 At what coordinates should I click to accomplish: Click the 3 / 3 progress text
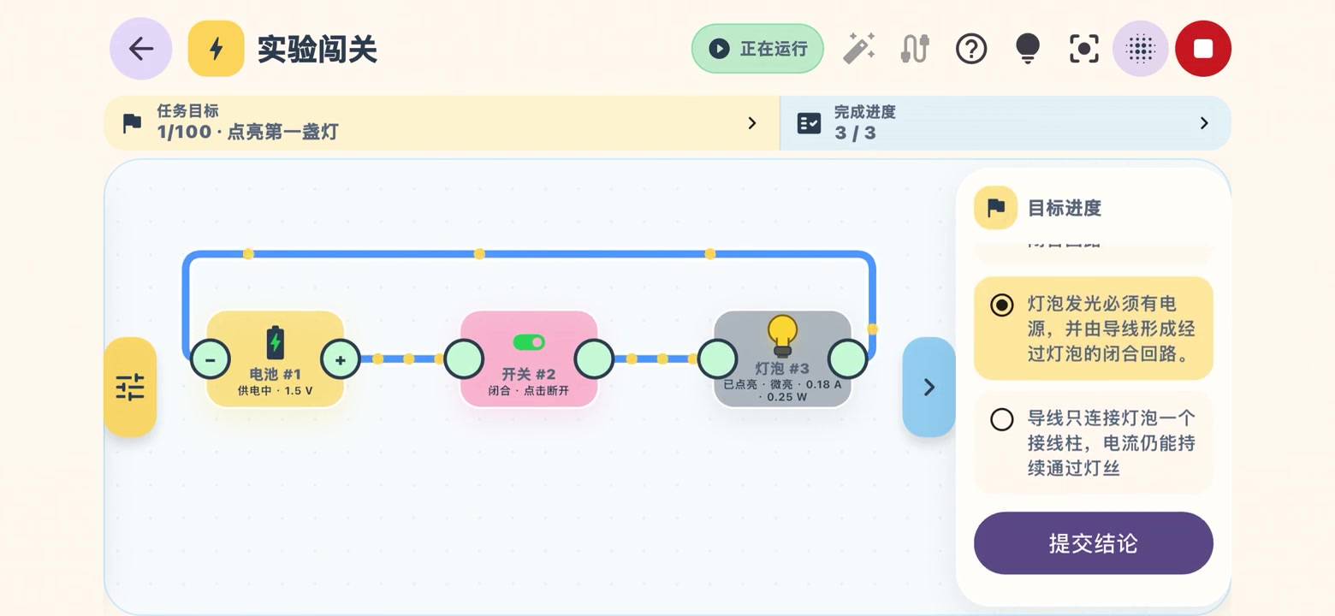click(855, 133)
